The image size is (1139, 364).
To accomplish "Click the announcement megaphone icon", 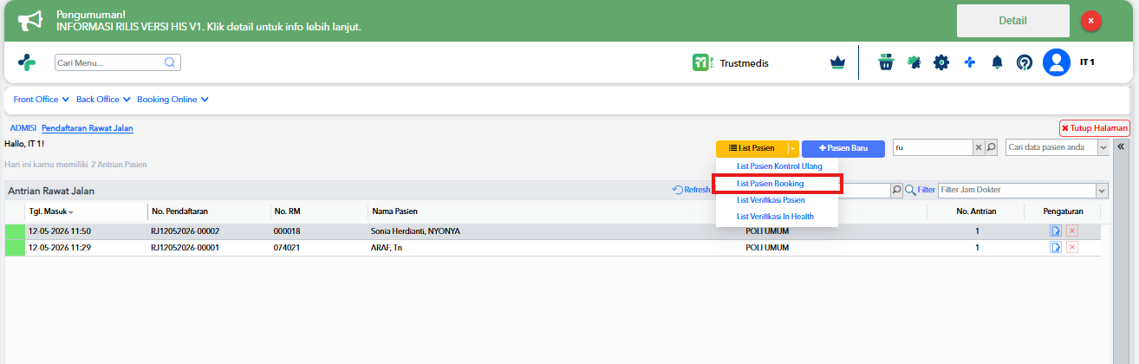I will (29, 20).
